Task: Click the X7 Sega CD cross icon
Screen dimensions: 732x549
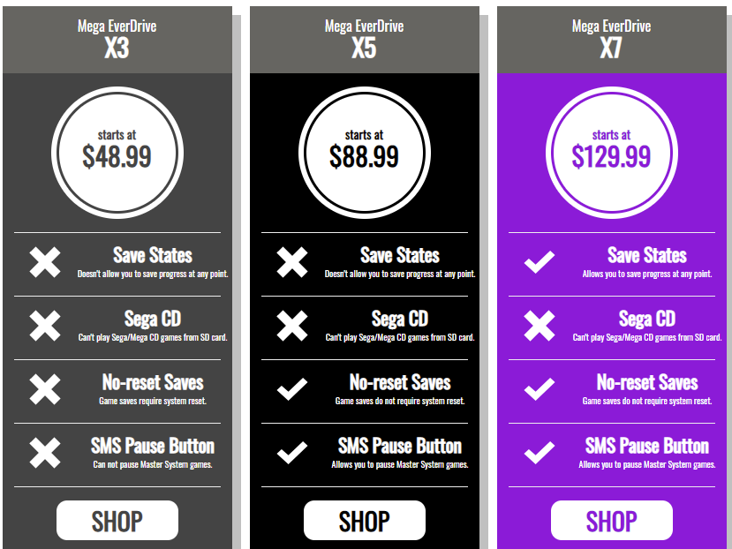Action: (540, 327)
